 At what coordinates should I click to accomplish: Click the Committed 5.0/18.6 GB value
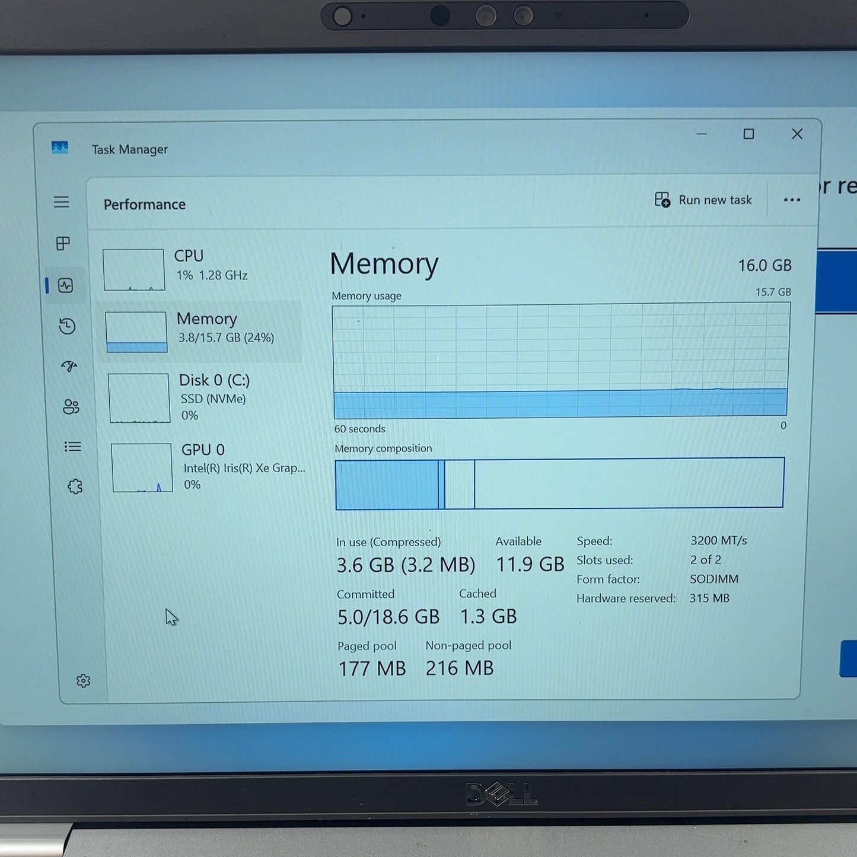(388, 617)
